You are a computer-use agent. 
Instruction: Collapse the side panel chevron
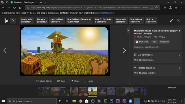(128, 31)
